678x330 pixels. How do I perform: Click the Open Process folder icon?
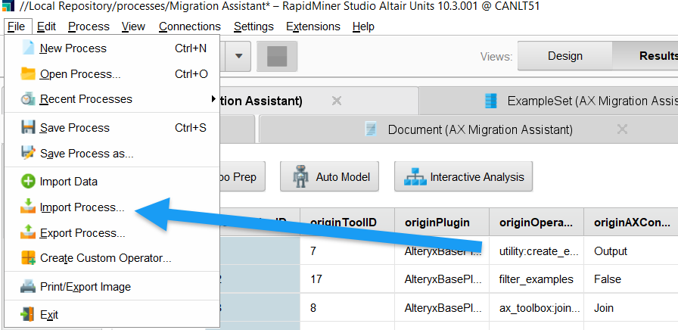28,74
